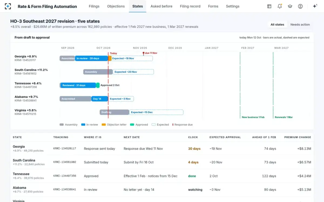Click Alabama's Day 14 review bar
Screen dimensions: 324x202
pos(100,99)
